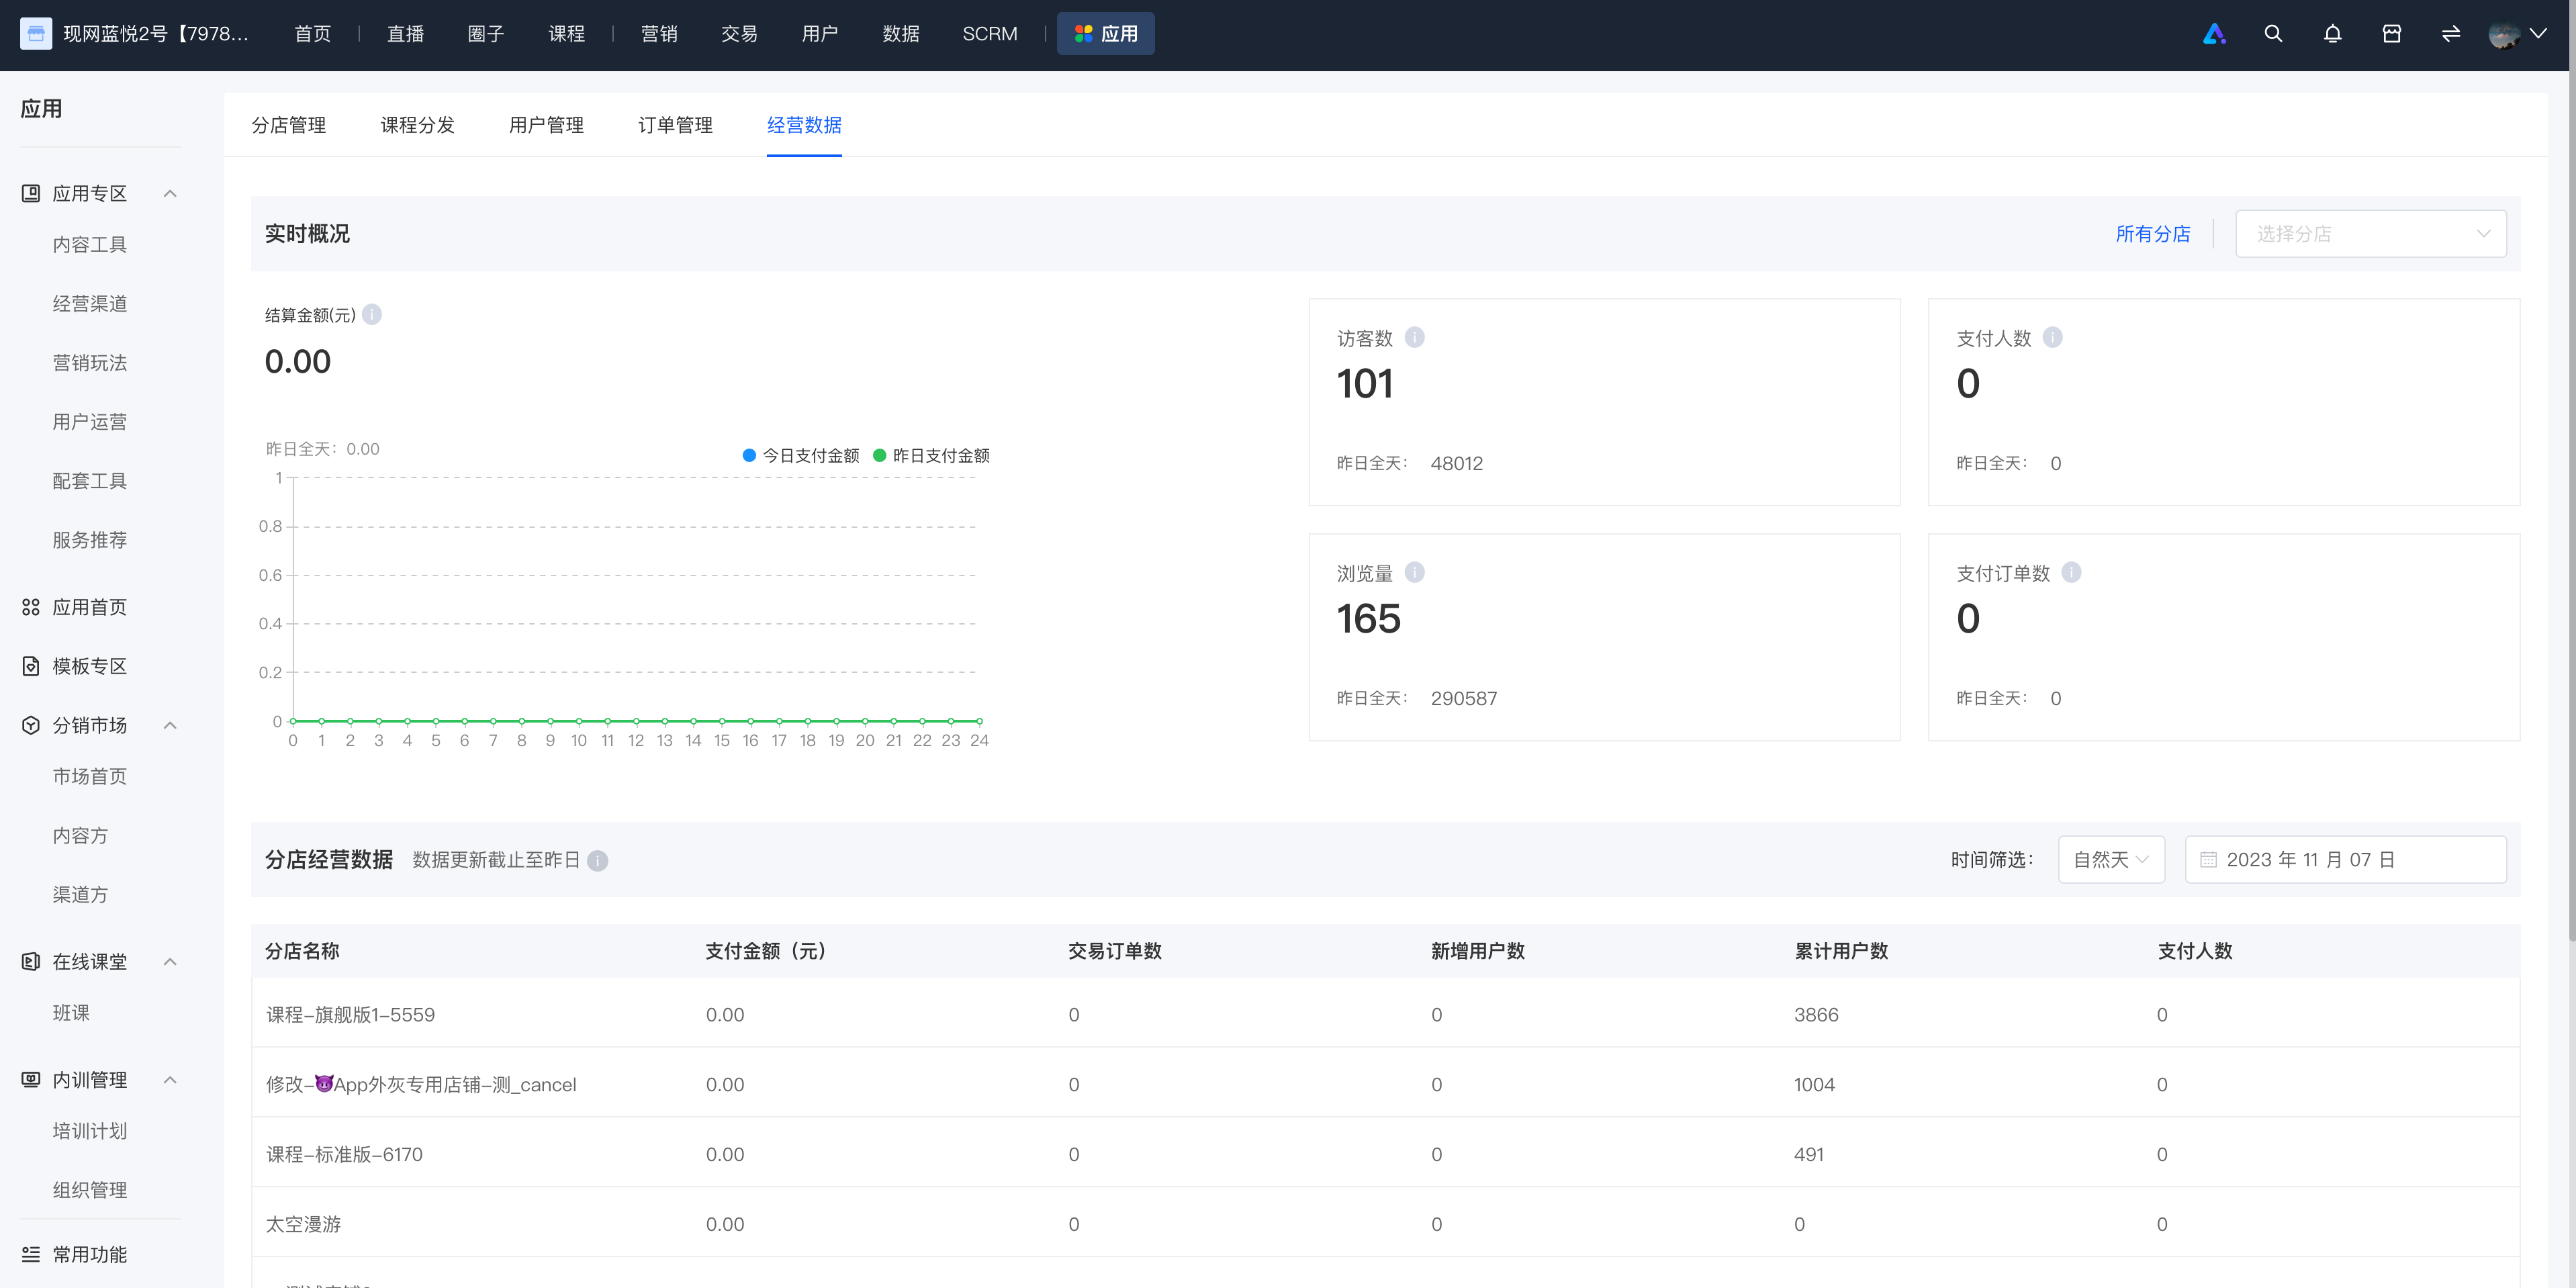Image resolution: width=2576 pixels, height=1288 pixels.
Task: Click info icon next to 访客数
Action: [1414, 337]
